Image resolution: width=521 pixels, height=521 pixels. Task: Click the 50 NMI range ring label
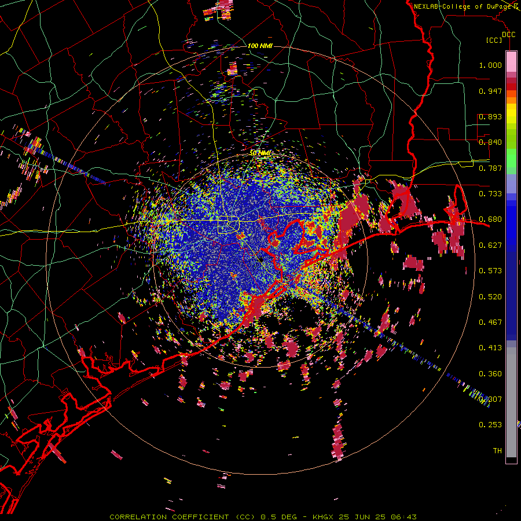260,153
